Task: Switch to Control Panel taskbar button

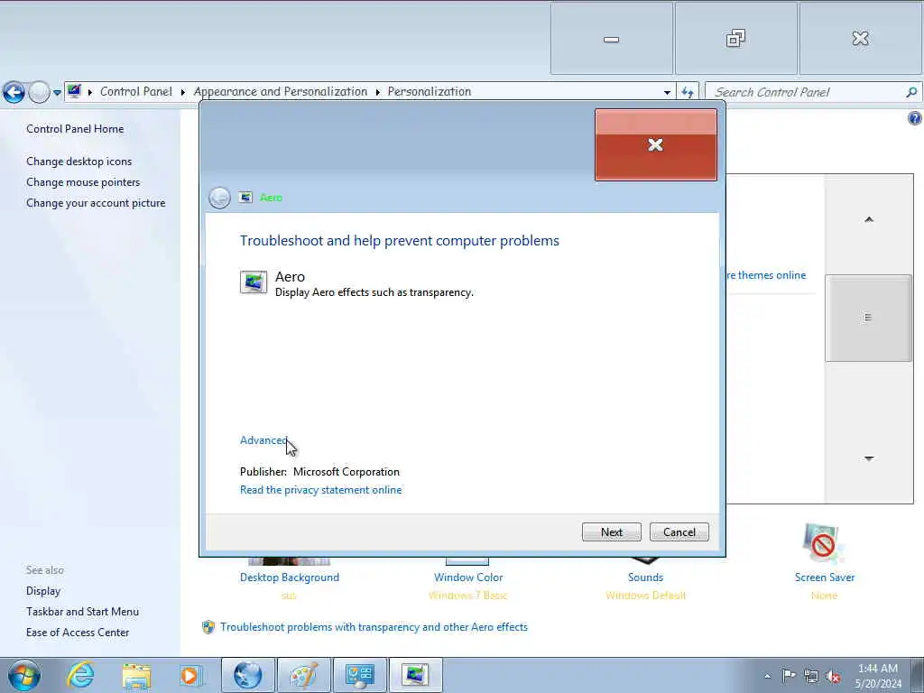Action: point(360,675)
